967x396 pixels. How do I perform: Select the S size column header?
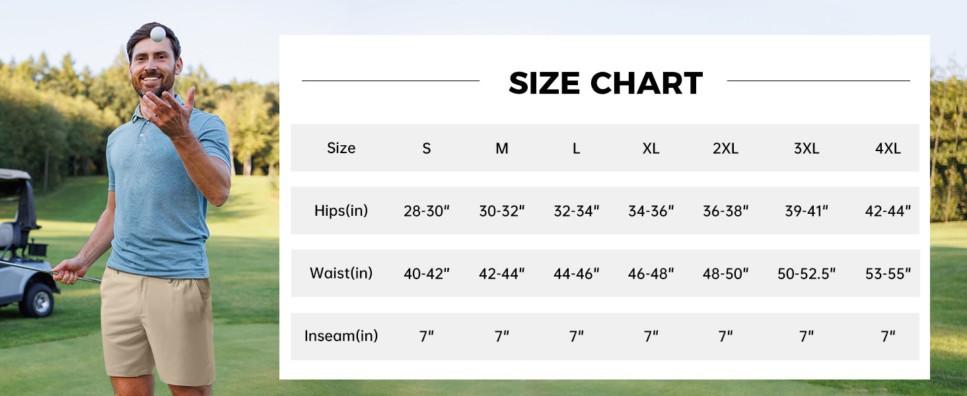(427, 148)
